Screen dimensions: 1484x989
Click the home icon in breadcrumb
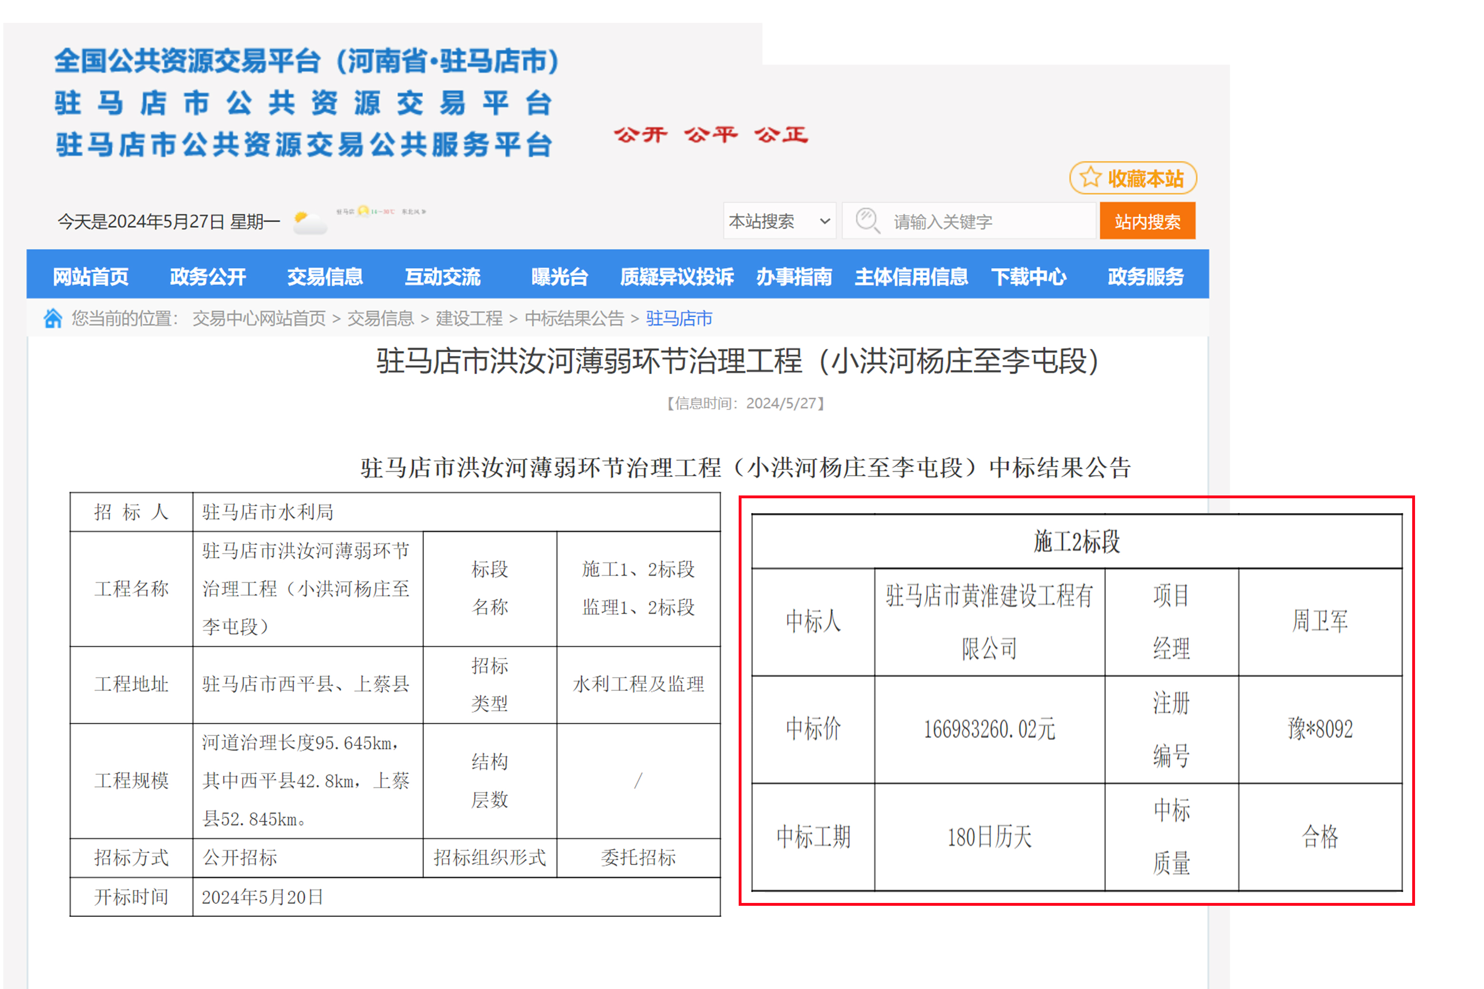53,319
